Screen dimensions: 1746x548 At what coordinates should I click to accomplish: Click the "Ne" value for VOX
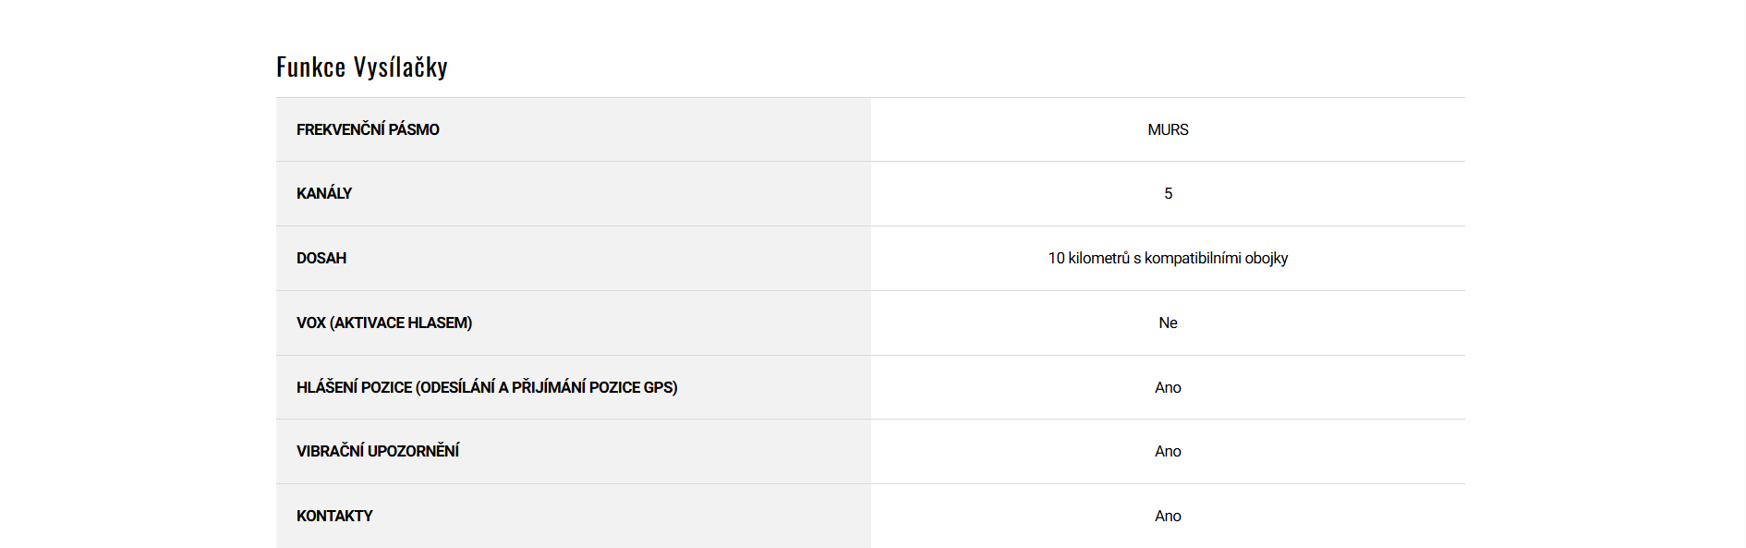pos(1168,323)
